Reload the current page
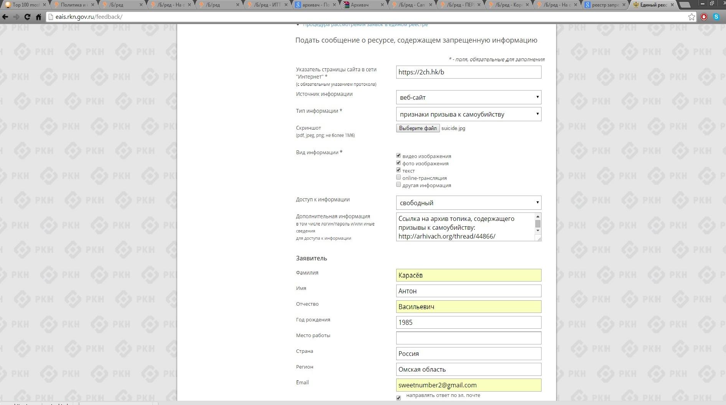726x405 pixels. coord(27,17)
